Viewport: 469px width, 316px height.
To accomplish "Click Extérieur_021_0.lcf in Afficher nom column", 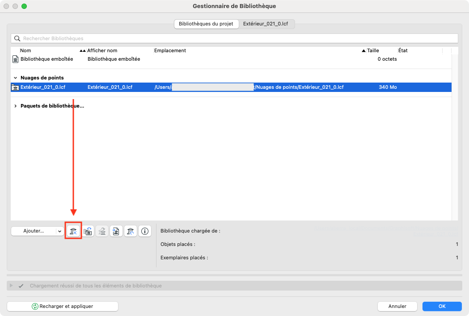I will pyautogui.click(x=110, y=87).
